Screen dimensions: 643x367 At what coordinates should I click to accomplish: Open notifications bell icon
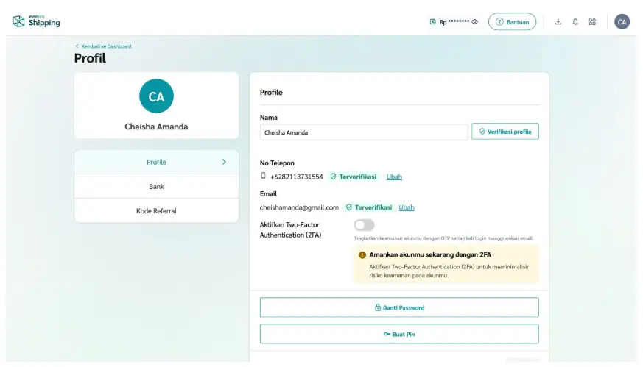click(x=575, y=22)
